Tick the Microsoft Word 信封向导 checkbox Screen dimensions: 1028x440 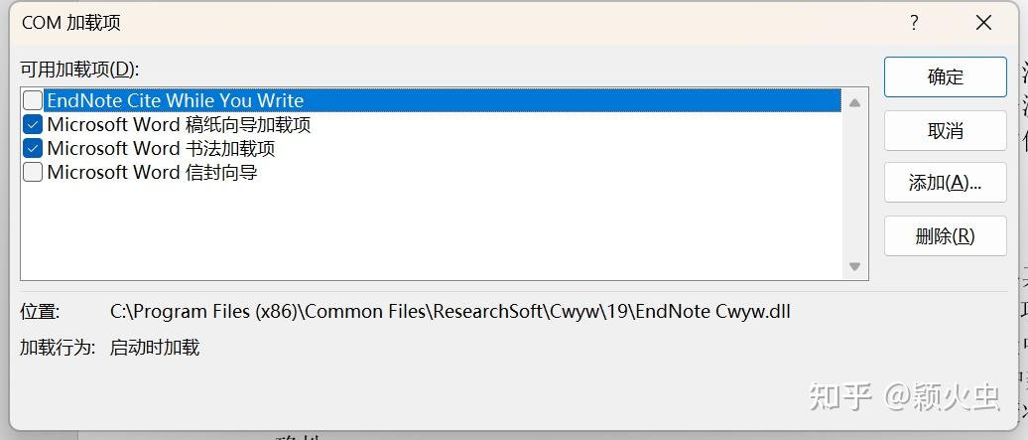tap(33, 173)
